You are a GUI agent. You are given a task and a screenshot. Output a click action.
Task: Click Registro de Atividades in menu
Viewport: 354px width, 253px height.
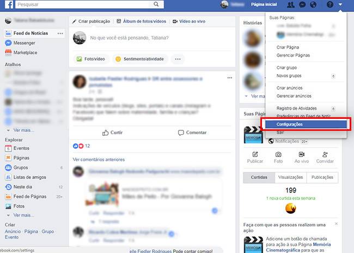tap(296, 109)
